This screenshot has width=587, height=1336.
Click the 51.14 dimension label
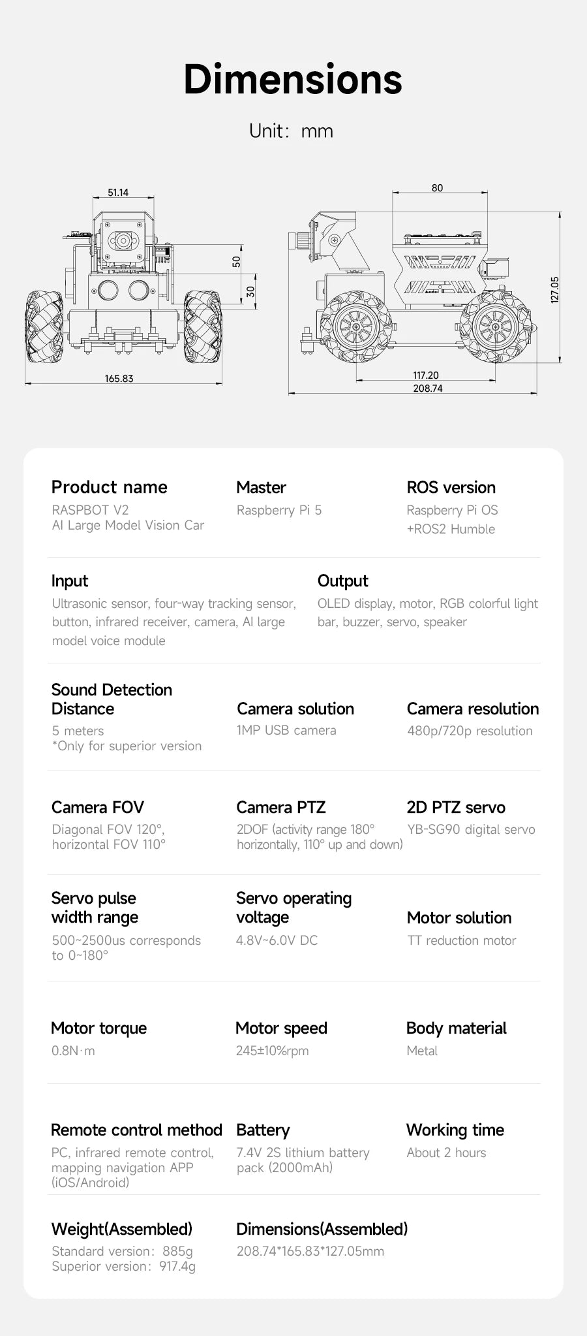118,193
